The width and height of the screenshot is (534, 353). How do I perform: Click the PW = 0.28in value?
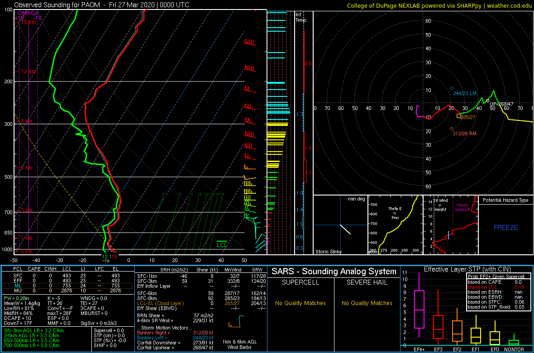[x=18, y=299]
